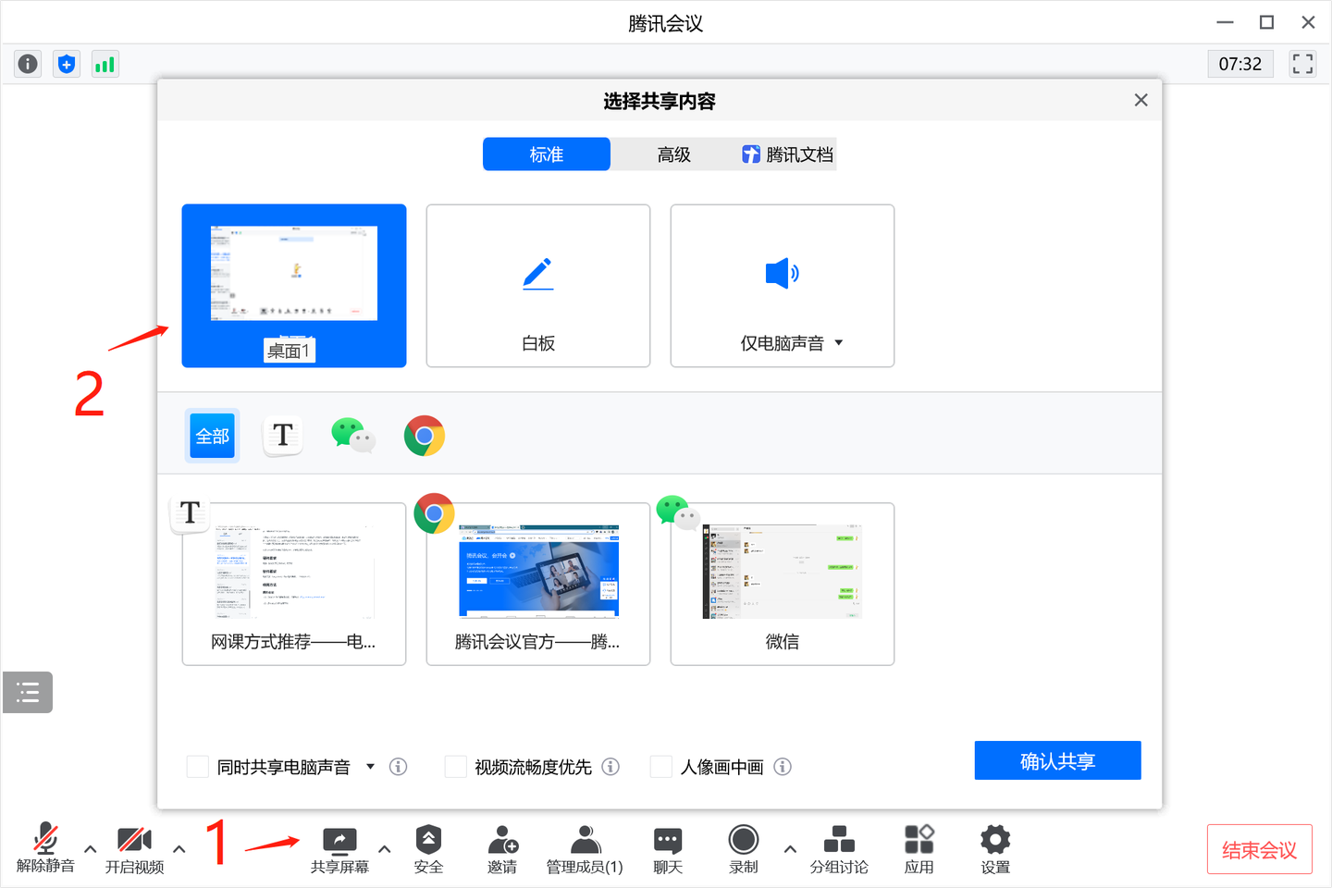Viewport: 1332px width, 888px height.
Task: Enable 人像画中画 option
Action: click(x=660, y=766)
